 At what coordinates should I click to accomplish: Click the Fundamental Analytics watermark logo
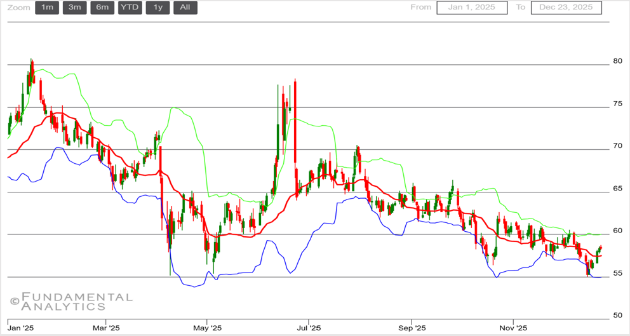click(x=71, y=301)
